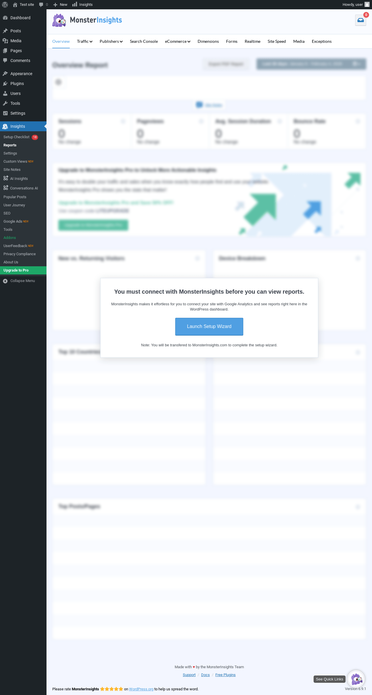
Task: Click Upgrade to Pro in the sidebar
Action: [x=23, y=270]
